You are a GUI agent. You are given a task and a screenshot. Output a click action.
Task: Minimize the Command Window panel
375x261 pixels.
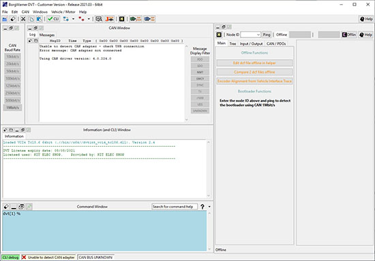pyautogui.click(x=14, y=207)
